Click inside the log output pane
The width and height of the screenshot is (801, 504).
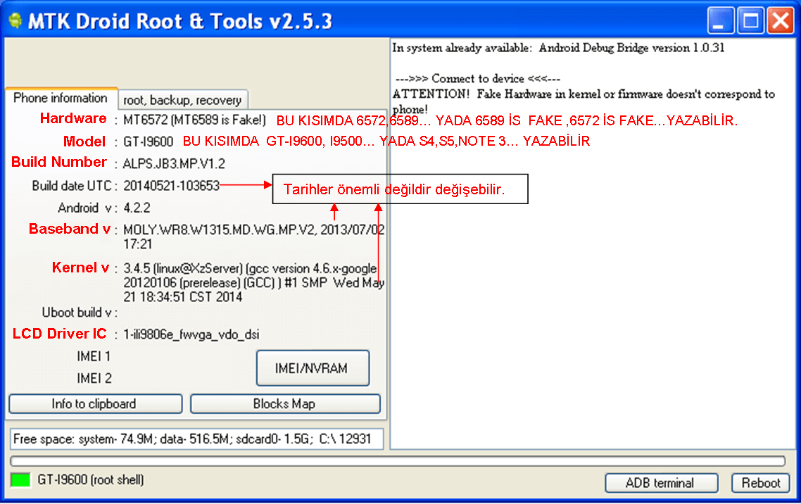pyautogui.click(x=593, y=282)
